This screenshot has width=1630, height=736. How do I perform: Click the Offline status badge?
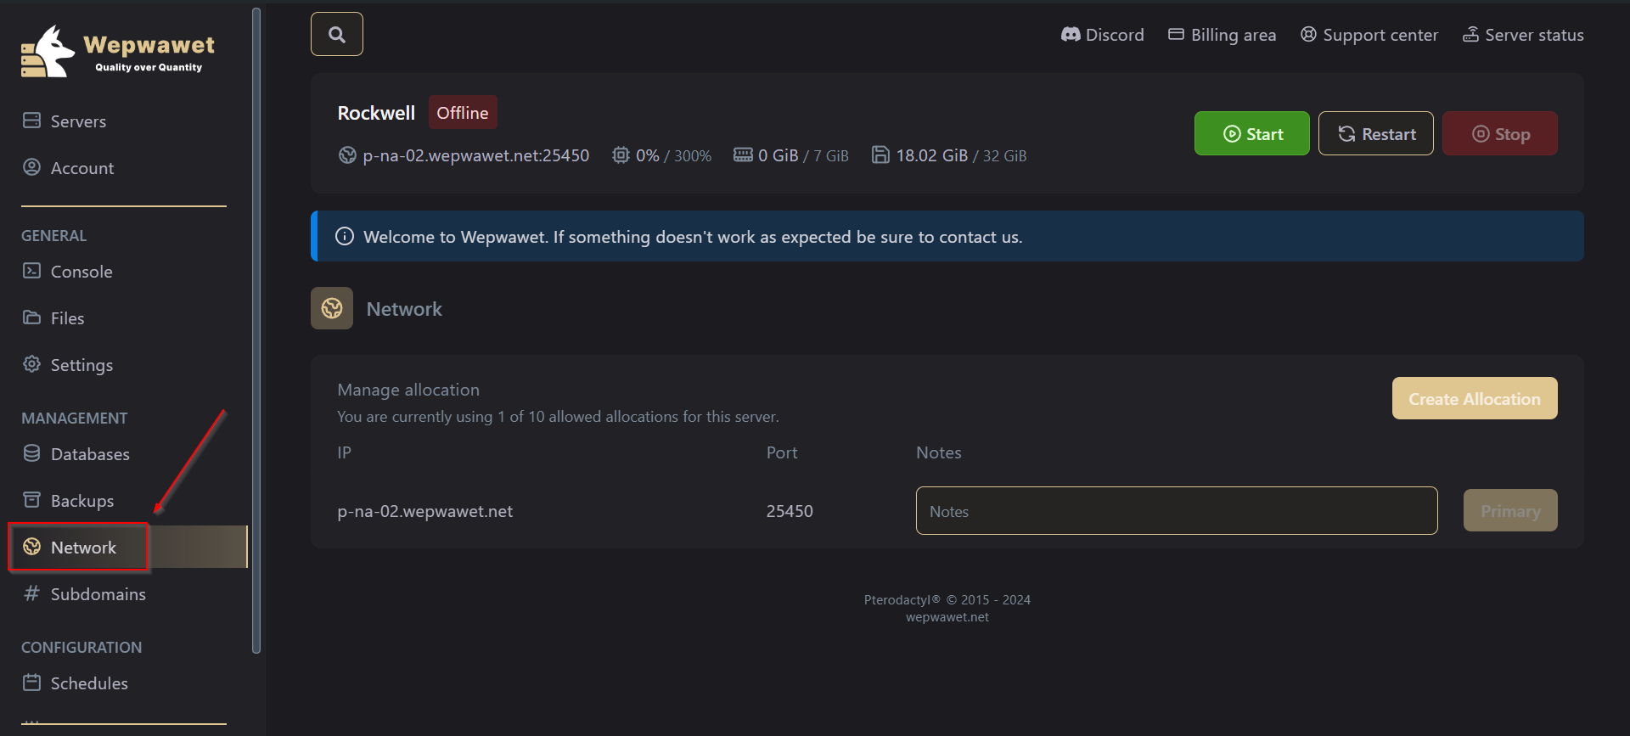463,112
